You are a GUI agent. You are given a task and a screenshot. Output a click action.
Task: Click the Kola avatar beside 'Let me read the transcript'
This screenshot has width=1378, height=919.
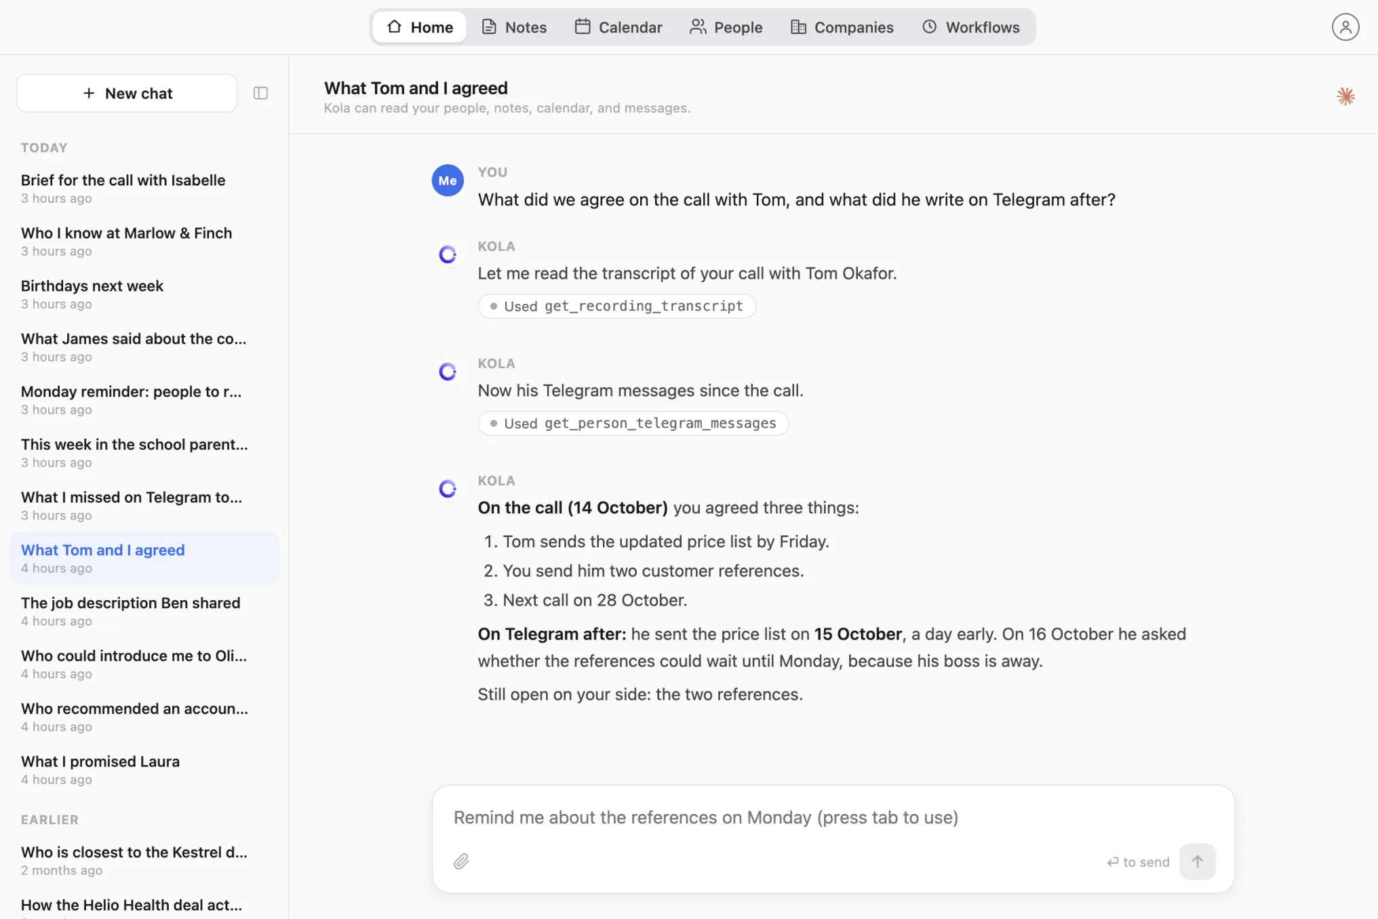[x=448, y=254]
